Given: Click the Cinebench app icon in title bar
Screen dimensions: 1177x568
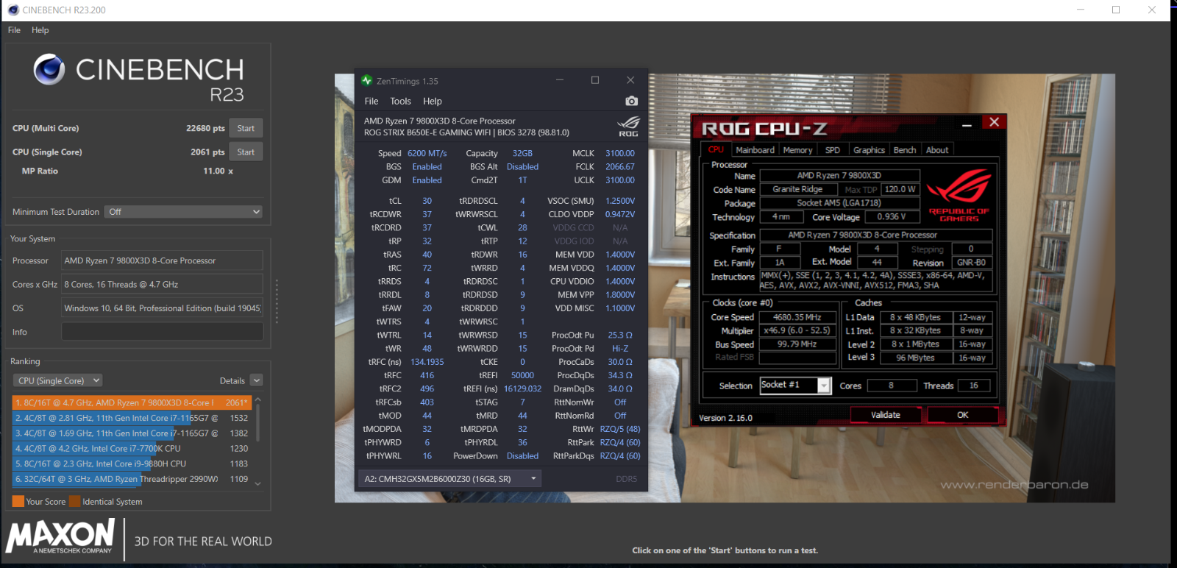Looking at the screenshot, I should point(13,10).
